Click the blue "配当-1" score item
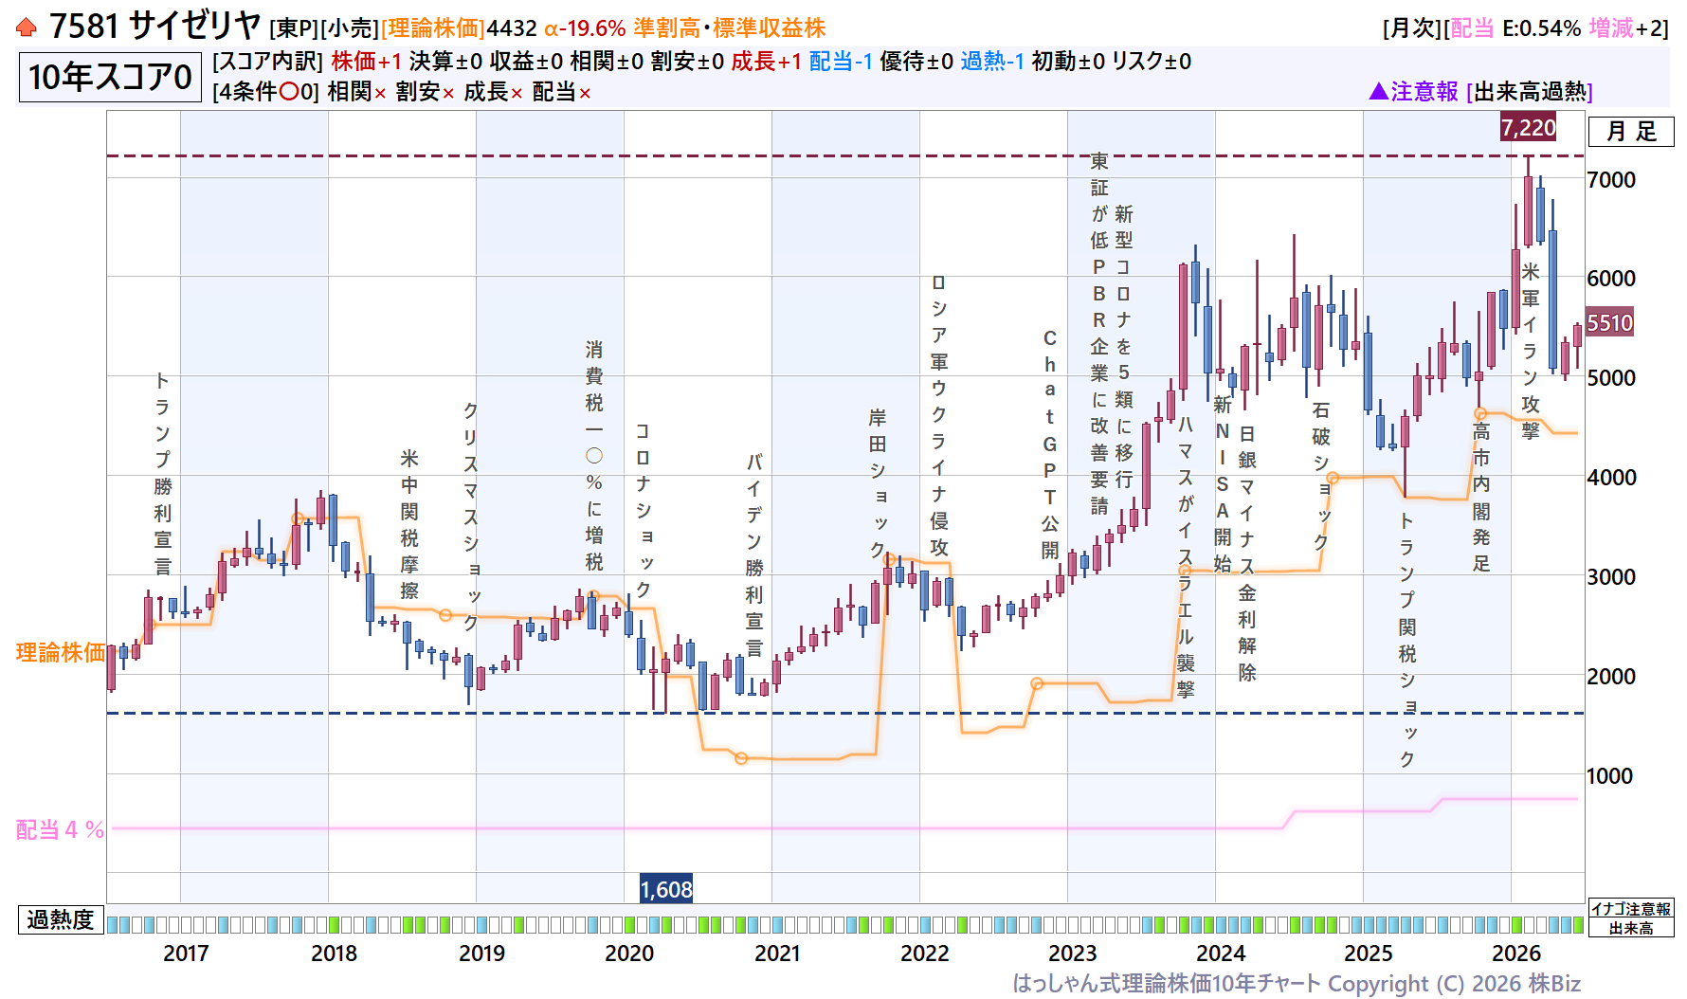 [842, 62]
